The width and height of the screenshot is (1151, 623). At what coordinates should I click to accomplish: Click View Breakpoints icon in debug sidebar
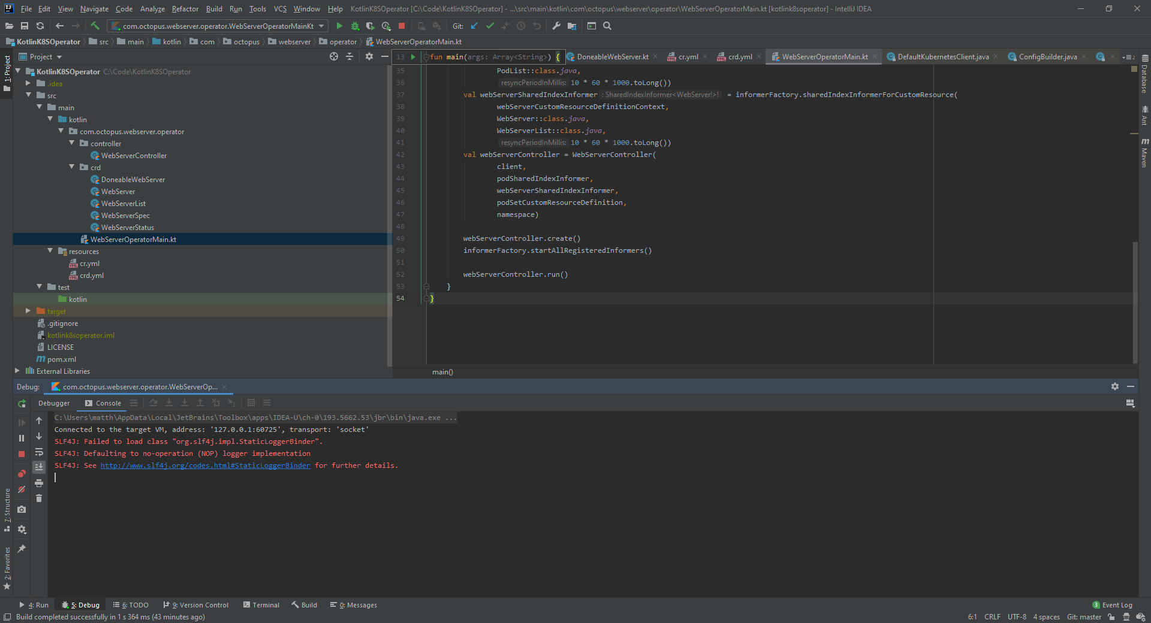pos(22,474)
